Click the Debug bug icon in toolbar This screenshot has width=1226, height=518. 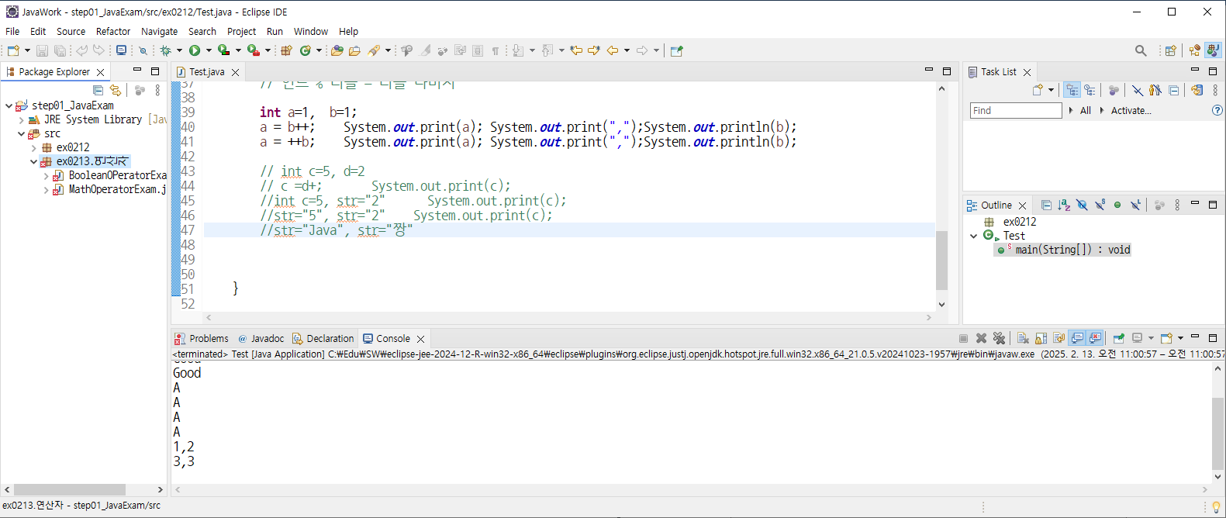pyautogui.click(x=165, y=50)
